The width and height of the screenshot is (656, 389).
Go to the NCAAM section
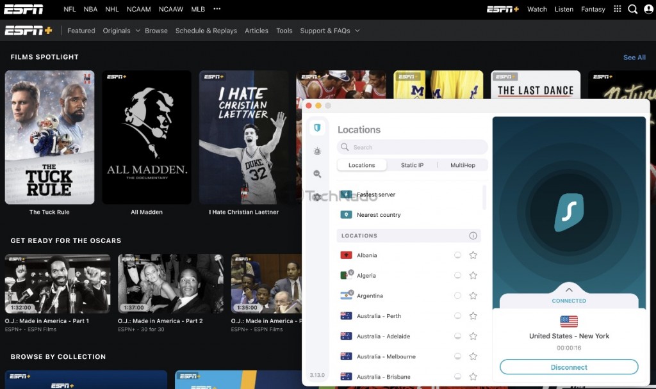pyautogui.click(x=138, y=9)
